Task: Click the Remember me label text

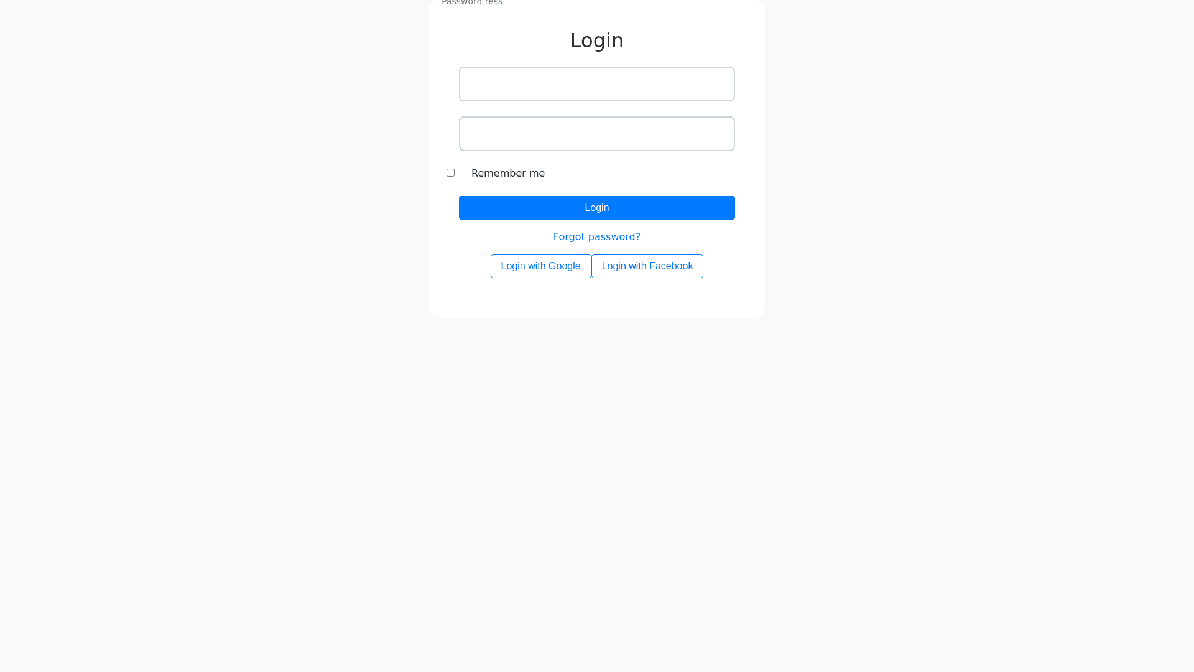Action: pos(508,173)
